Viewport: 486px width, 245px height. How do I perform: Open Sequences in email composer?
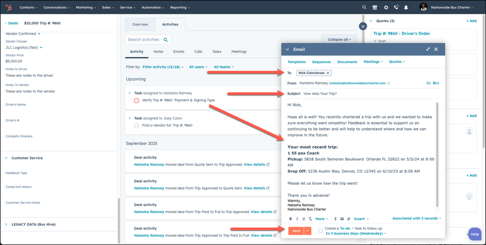pos(321,62)
